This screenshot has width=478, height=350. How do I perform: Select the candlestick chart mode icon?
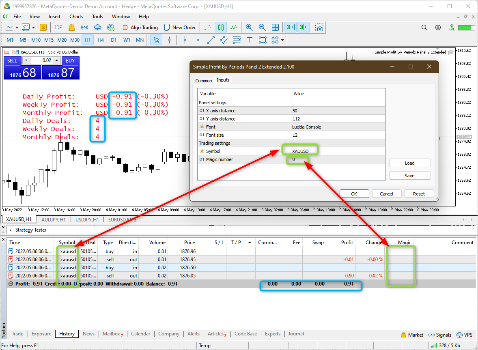point(220,27)
